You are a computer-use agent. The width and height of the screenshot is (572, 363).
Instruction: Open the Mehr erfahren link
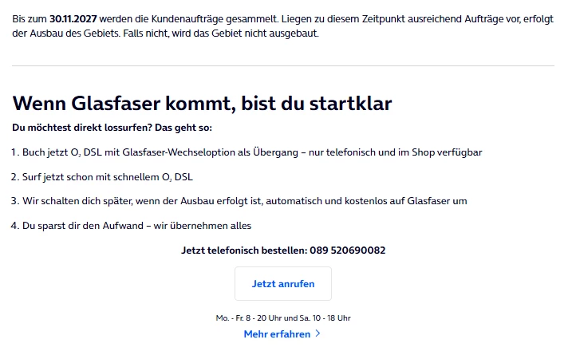(x=277, y=334)
